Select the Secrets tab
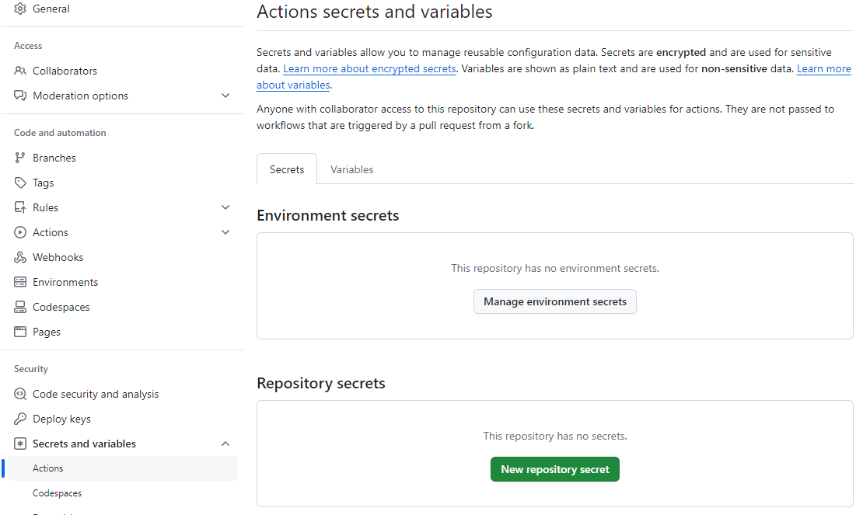Viewport: 863px width, 515px height. click(287, 169)
